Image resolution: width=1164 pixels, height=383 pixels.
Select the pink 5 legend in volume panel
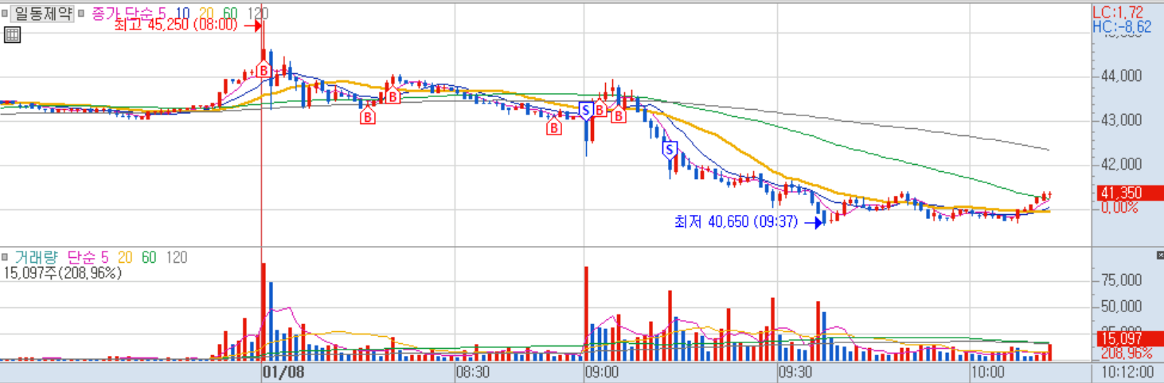(105, 257)
